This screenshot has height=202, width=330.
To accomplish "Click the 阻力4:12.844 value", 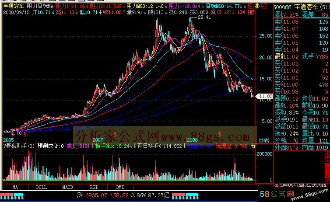I will click(184, 6).
